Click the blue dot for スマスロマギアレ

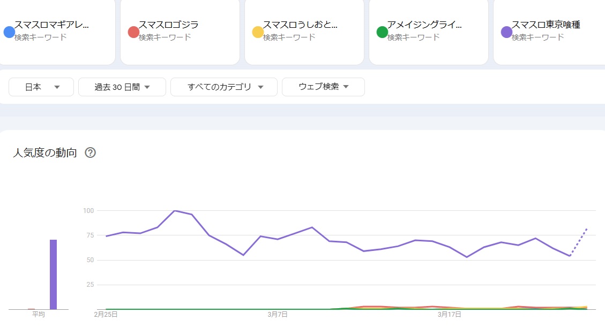click(x=9, y=32)
